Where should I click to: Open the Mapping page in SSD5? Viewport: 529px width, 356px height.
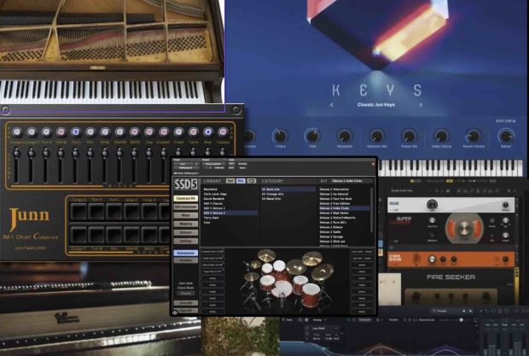pyautogui.click(x=185, y=224)
